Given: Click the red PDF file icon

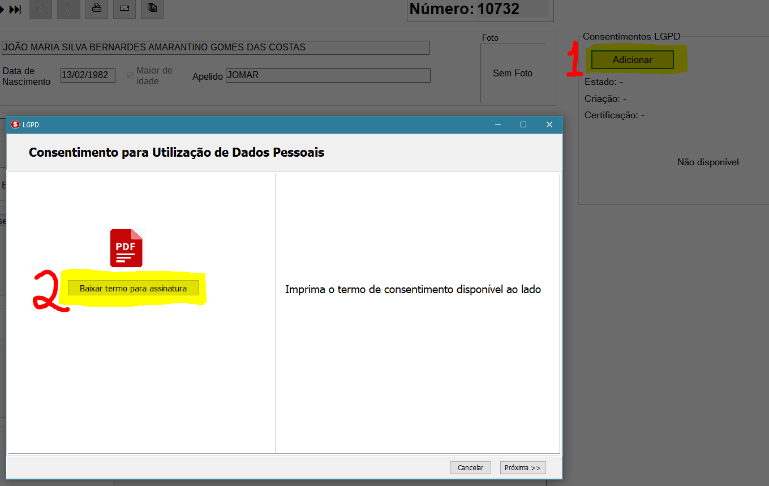Looking at the screenshot, I should click(x=126, y=248).
